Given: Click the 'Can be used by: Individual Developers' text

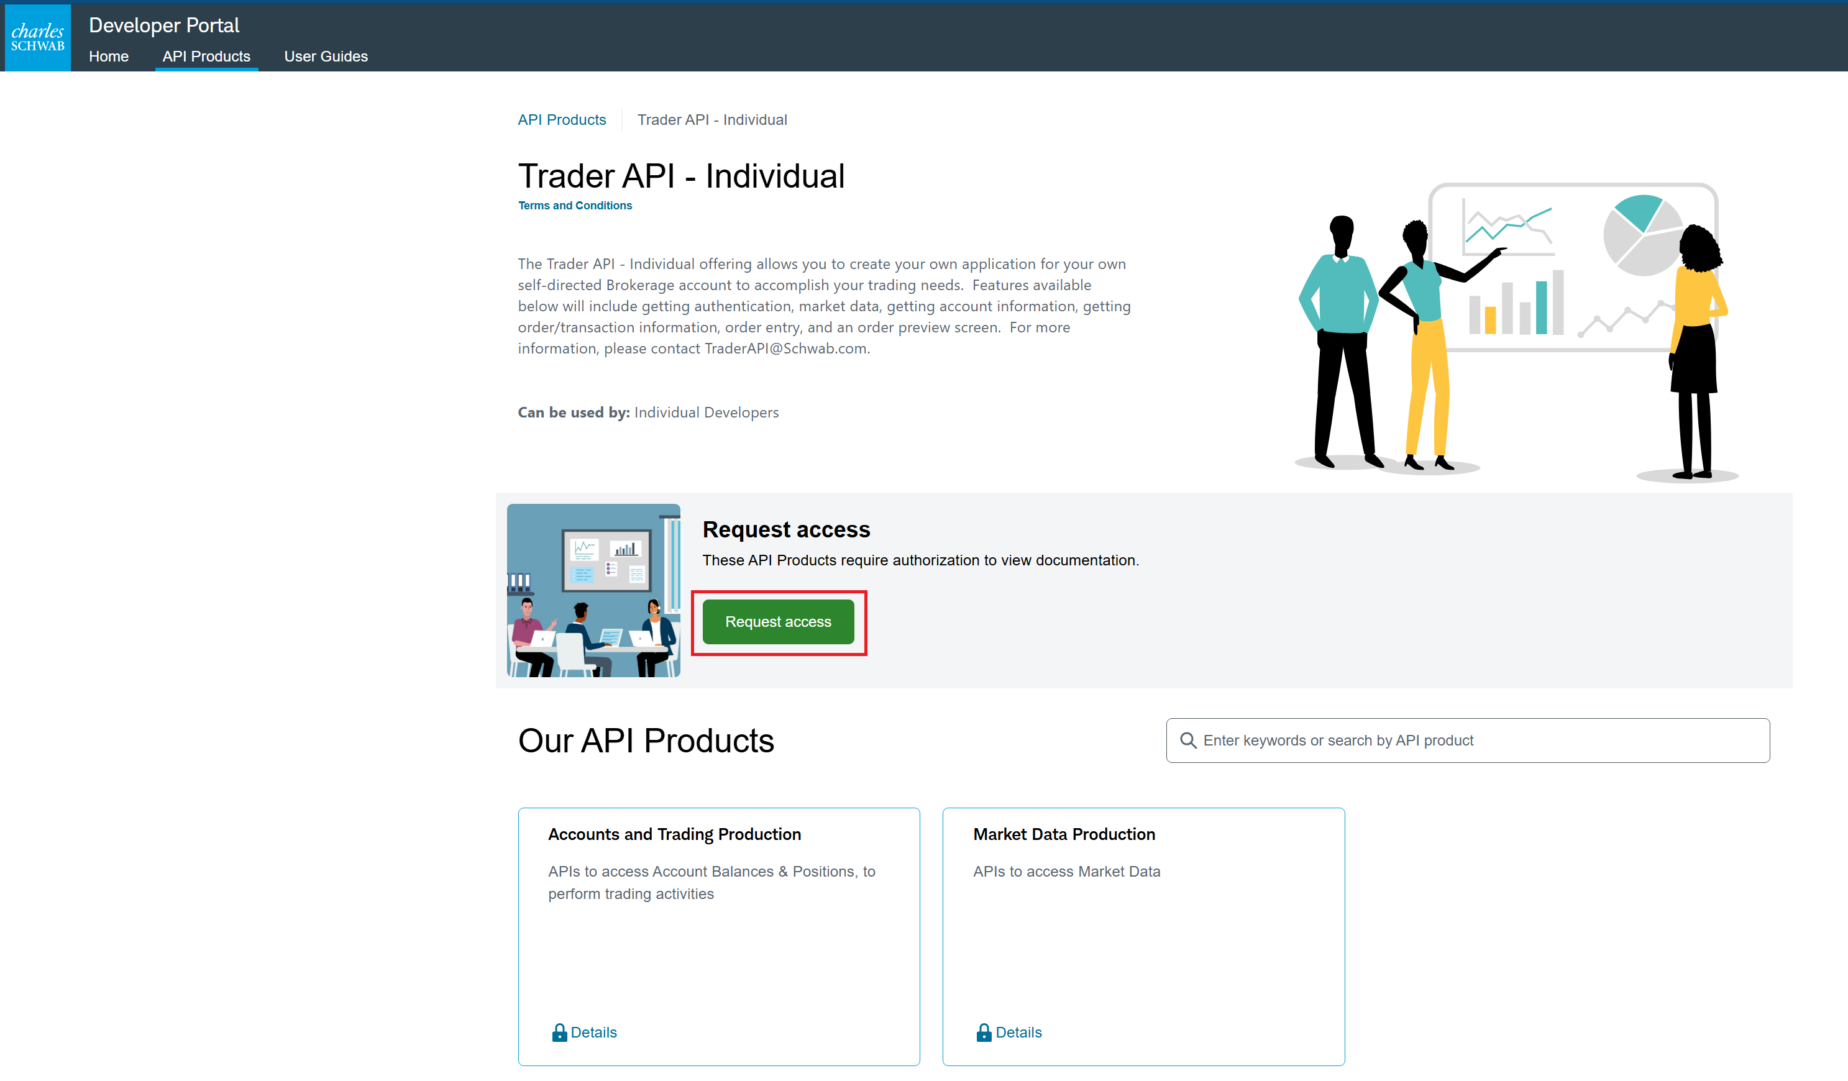Looking at the screenshot, I should coord(648,412).
